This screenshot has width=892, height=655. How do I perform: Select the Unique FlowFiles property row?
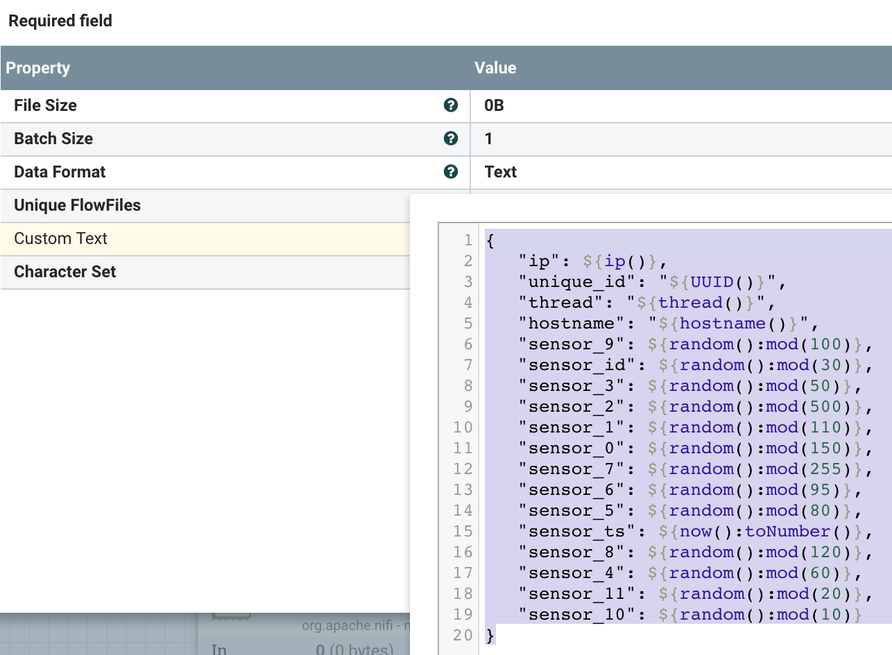click(x=208, y=206)
